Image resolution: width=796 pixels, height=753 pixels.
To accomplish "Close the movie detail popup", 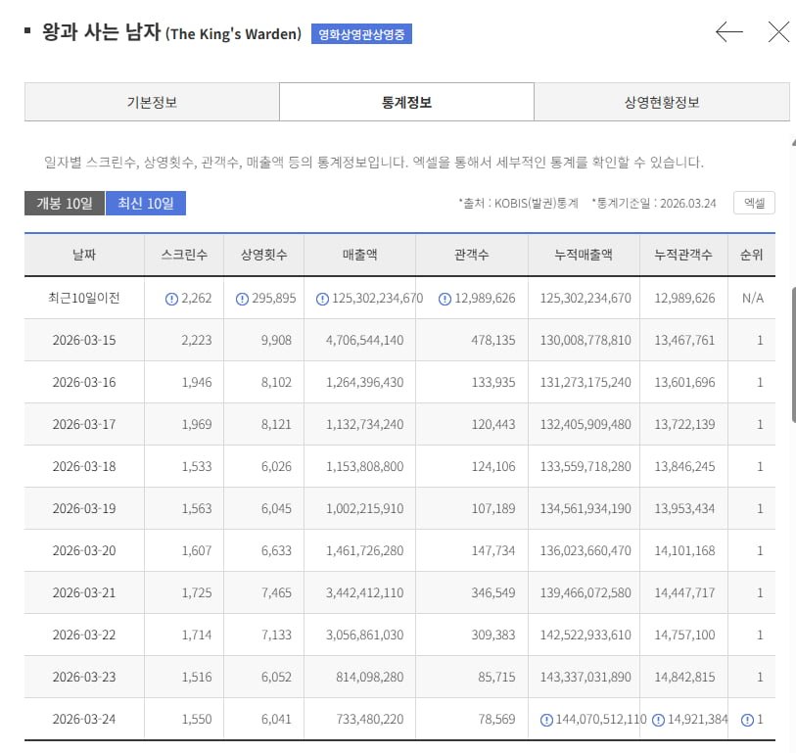I will 778,32.
